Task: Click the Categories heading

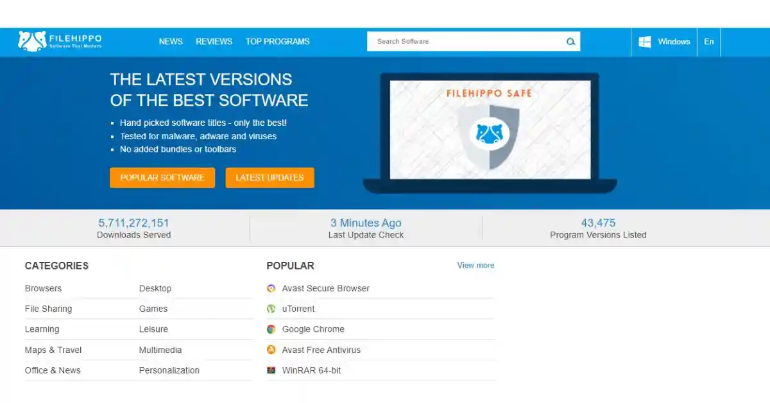Action: click(56, 266)
